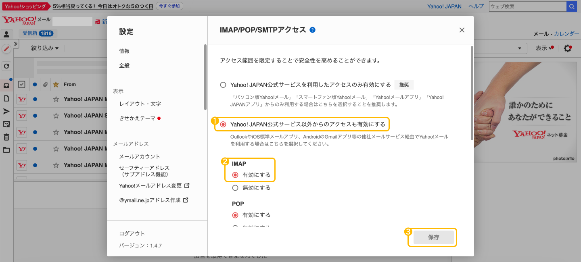Image resolution: width=581 pixels, height=262 pixels.
Task: Open the trash bin icon in sidebar
Action: (6, 137)
